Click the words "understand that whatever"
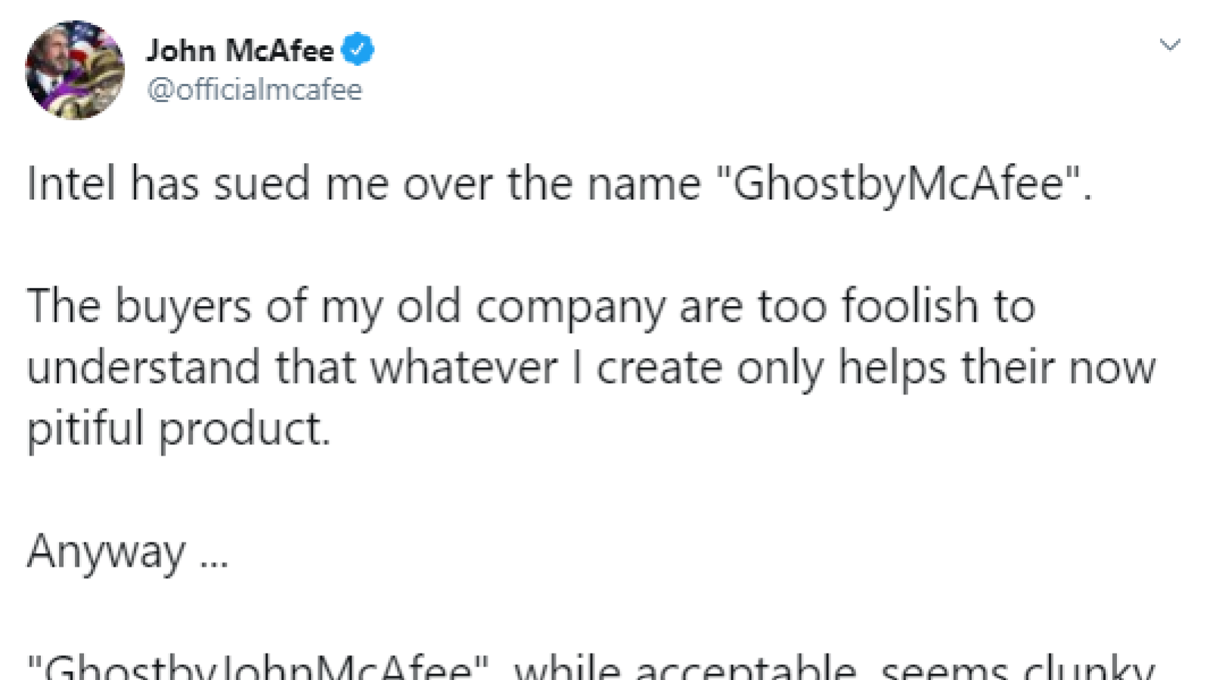The height and width of the screenshot is (680, 1210). 292,368
